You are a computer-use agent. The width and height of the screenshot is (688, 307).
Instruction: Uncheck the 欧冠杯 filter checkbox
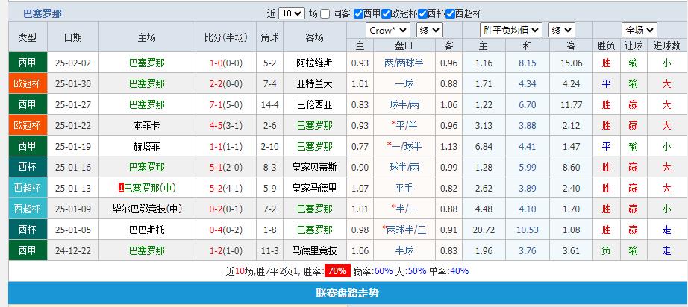pyautogui.click(x=387, y=13)
